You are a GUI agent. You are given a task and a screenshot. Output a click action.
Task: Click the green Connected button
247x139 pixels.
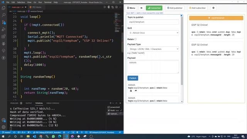[x=154, y=8]
